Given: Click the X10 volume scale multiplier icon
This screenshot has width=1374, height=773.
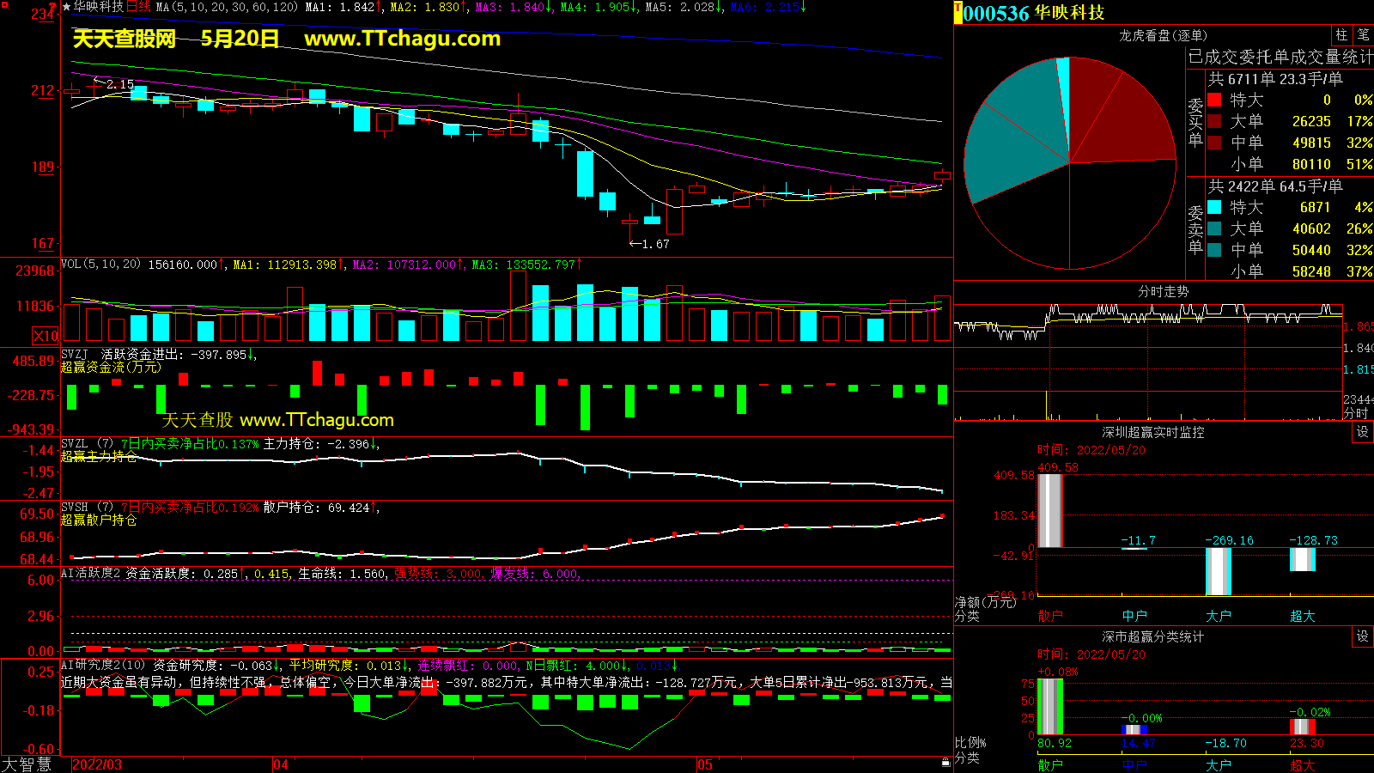Looking at the screenshot, I should [x=46, y=336].
